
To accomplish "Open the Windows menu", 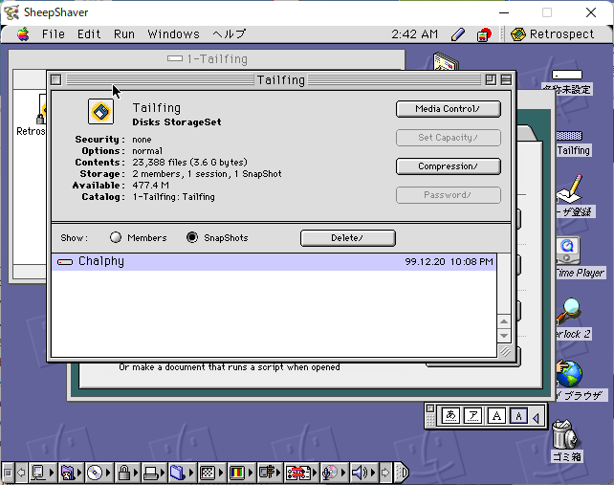I will coord(173,34).
